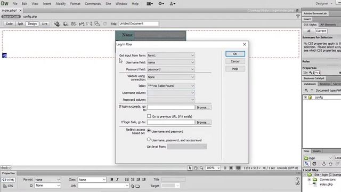Open Table dropdown showing No Table Found
This screenshot has width=341, height=192.
click(171, 86)
